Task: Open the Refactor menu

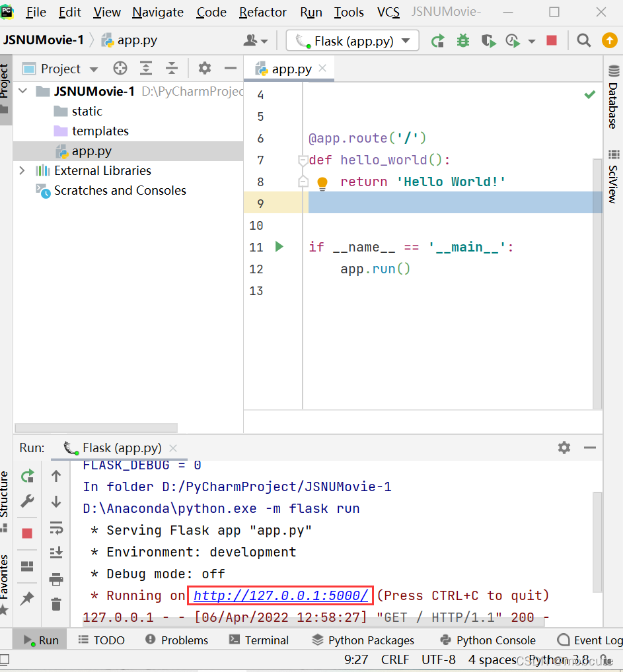Action: click(x=262, y=12)
